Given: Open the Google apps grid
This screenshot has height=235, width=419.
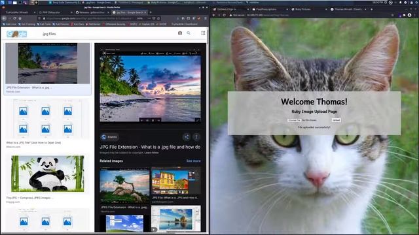Looking at the screenshot, I should 203,33.
